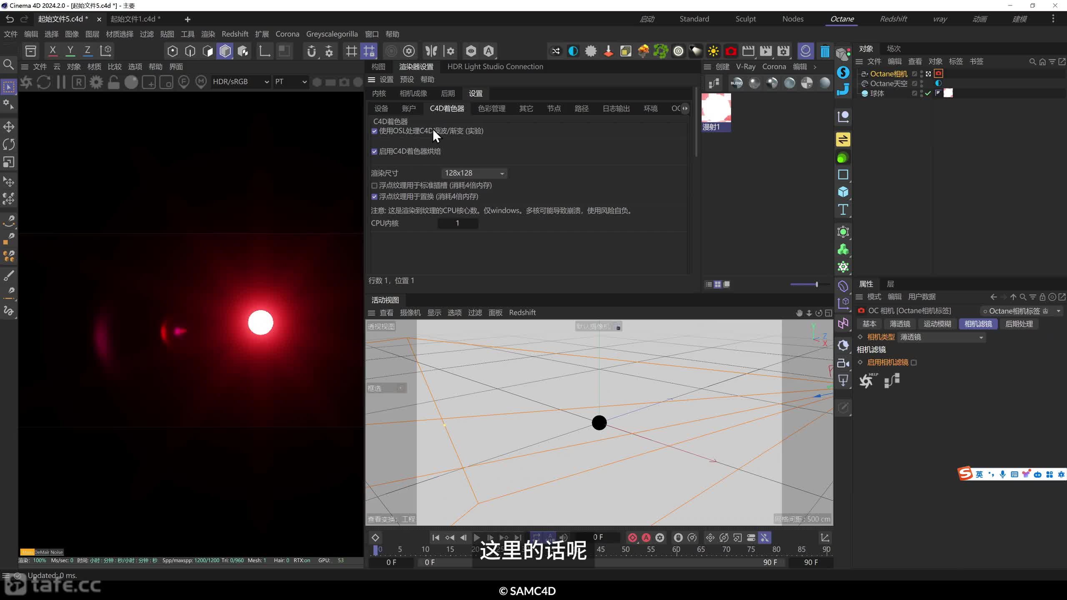Click the trash can icon in top toolbar

click(x=825, y=51)
